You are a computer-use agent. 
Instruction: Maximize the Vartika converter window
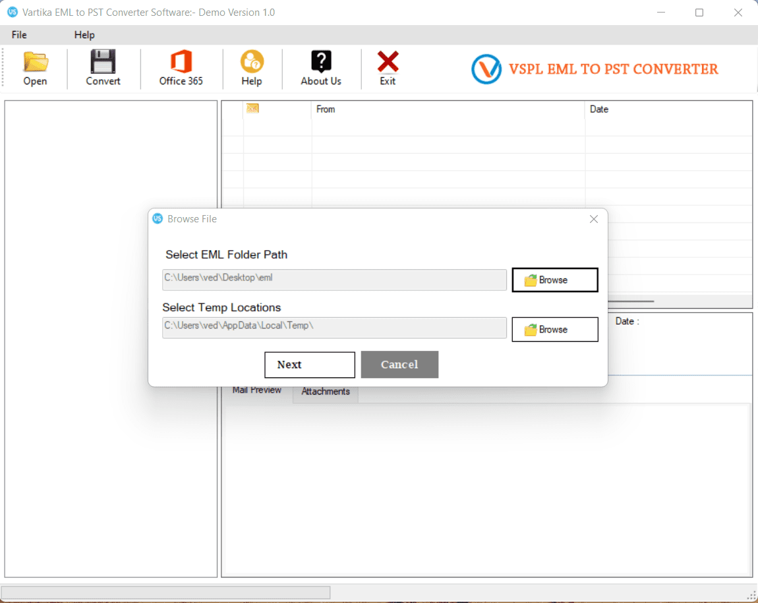[x=699, y=12]
